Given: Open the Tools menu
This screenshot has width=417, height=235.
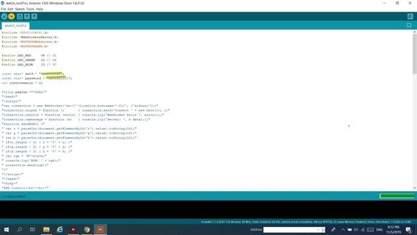Looking at the screenshot, I should [30, 9].
